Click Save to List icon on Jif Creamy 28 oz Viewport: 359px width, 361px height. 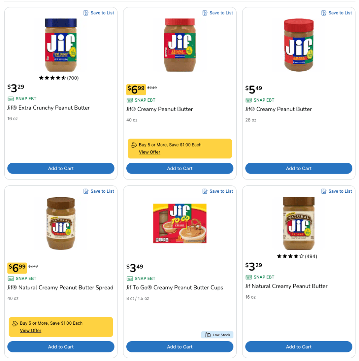(324, 13)
